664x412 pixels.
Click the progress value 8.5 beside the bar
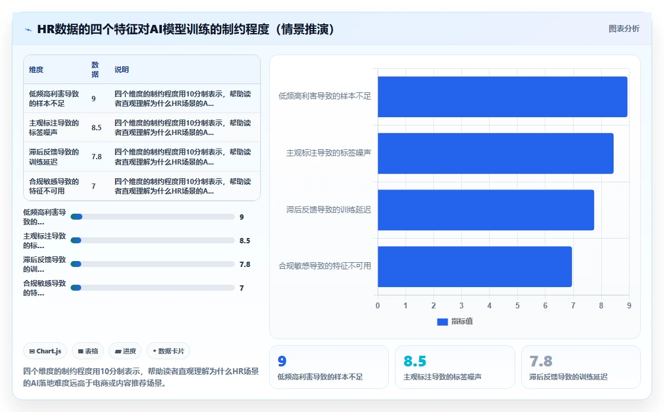point(245,241)
